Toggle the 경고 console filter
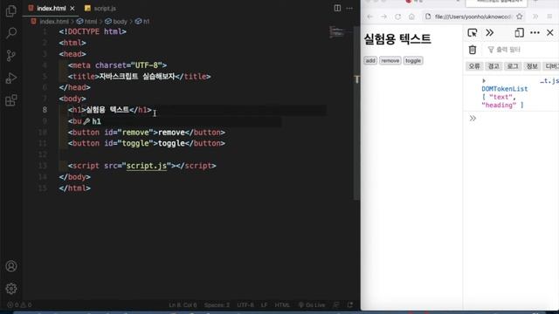The width and height of the screenshot is (559, 314). click(493, 66)
